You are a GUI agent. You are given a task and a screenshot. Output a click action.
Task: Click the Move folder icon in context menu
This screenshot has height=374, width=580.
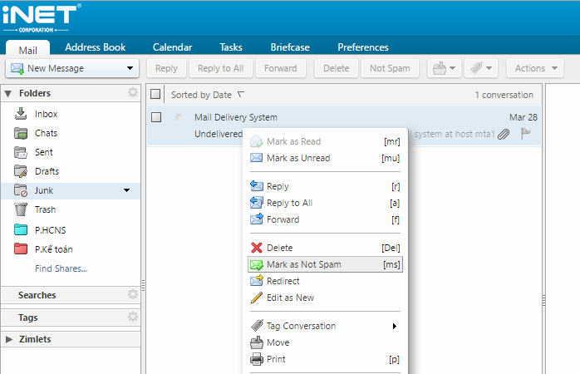point(256,342)
